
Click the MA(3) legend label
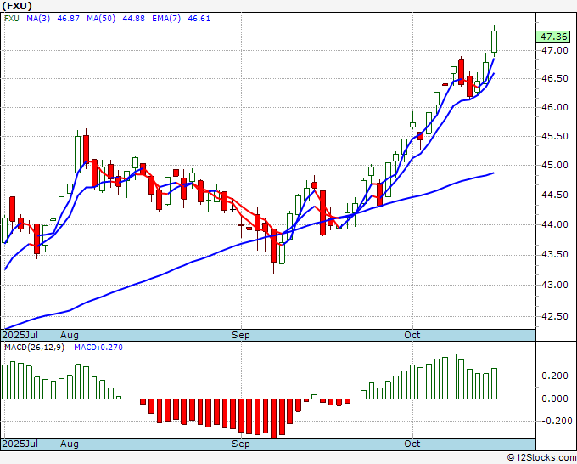[x=38, y=19]
